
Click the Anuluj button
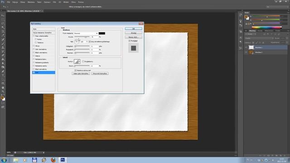[134, 33]
